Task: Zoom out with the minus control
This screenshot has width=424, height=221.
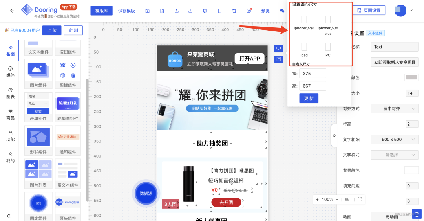Action: tap(337, 199)
